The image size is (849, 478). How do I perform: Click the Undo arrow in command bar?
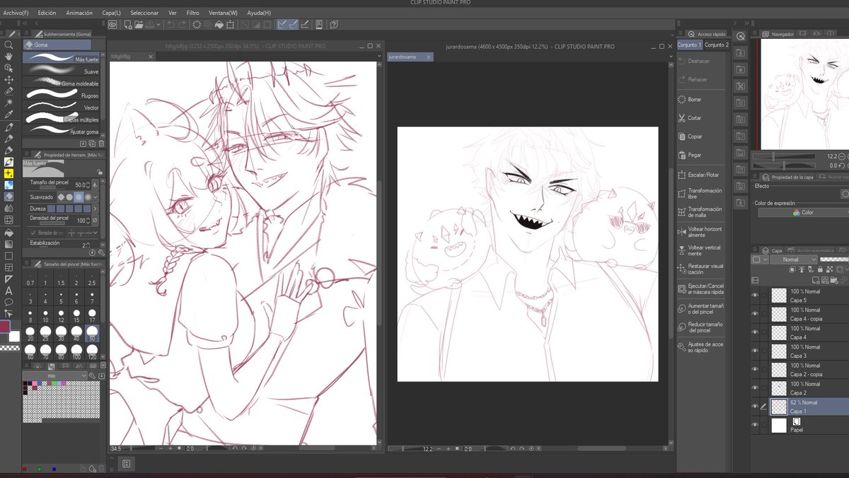171,24
